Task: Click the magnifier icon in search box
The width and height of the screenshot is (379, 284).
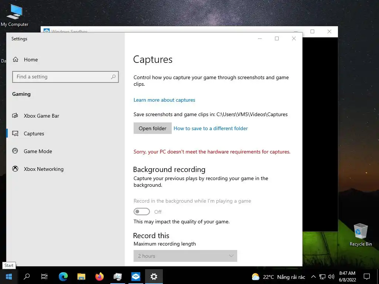Action: coord(113,77)
